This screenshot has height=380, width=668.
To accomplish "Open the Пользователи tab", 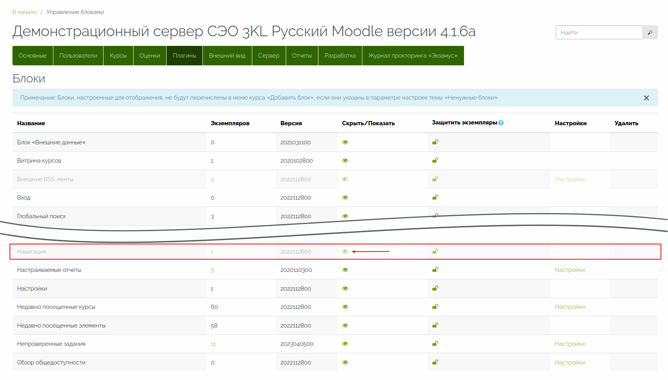I will point(78,56).
